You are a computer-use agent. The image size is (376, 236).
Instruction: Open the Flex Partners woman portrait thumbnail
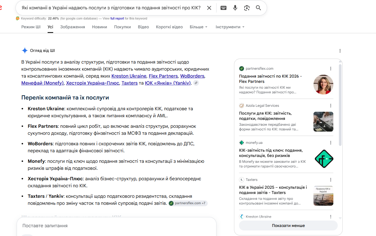point(323,85)
